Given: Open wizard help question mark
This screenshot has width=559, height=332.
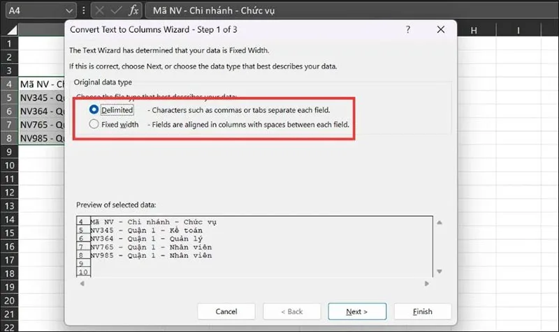Looking at the screenshot, I should 408,29.
